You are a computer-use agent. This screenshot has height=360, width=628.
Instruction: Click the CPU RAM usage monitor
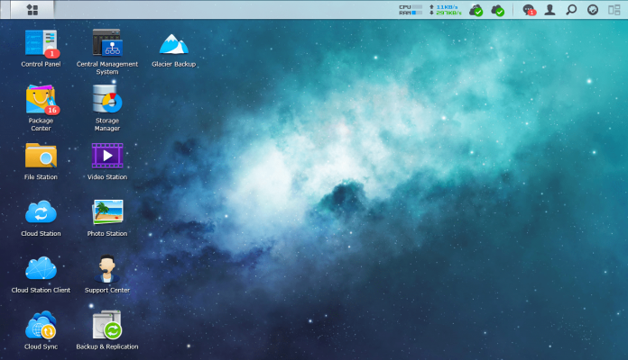(x=411, y=10)
